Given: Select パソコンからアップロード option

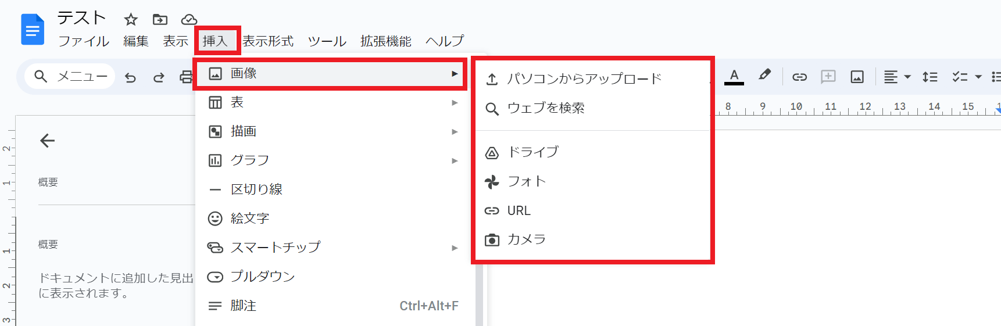Looking at the screenshot, I should pyautogui.click(x=584, y=79).
